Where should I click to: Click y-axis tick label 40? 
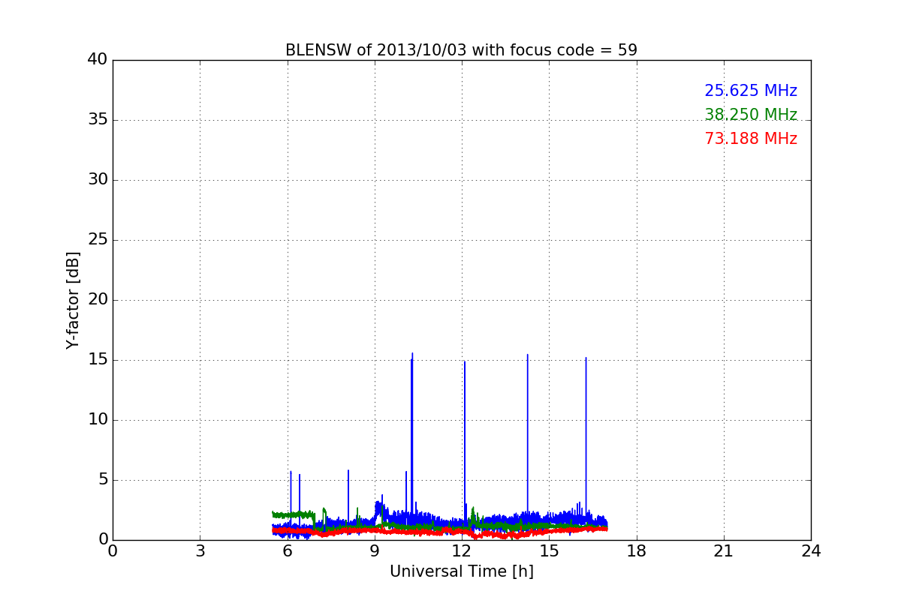97,59
